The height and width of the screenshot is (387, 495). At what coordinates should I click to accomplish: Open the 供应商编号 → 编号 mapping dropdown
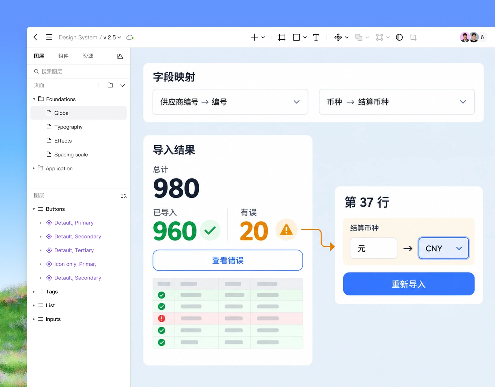click(x=230, y=102)
